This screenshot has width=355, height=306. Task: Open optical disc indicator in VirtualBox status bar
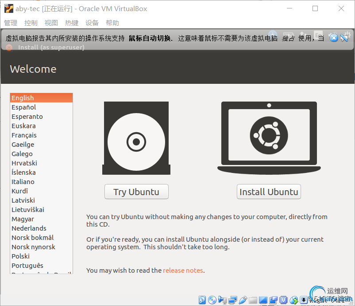click(x=212, y=300)
